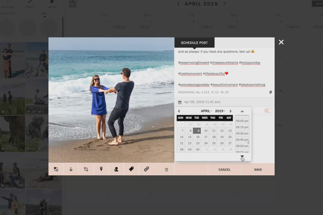Pick April 28 in the calendar
This screenshot has width=323, height=215.
click(181, 149)
